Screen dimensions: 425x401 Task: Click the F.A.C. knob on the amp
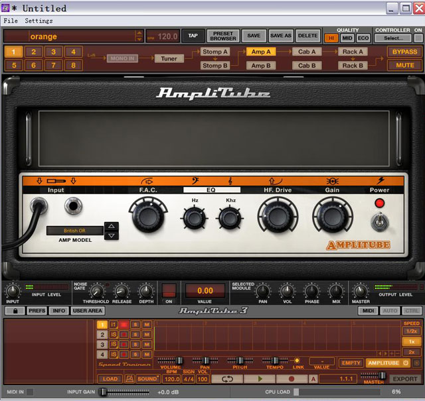tap(148, 216)
